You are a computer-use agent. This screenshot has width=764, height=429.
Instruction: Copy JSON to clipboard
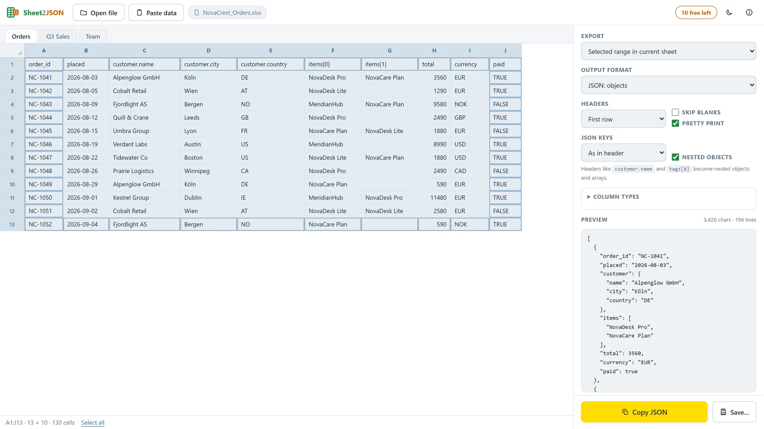point(644,412)
